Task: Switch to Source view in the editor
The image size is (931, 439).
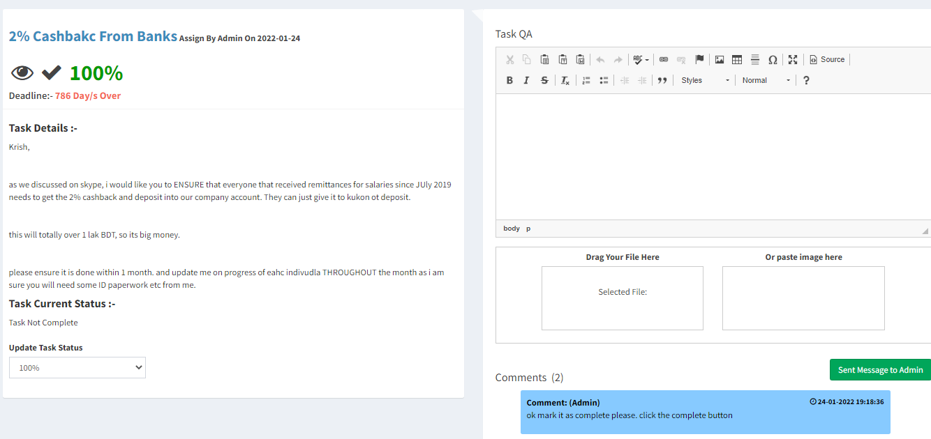Action: [x=827, y=59]
